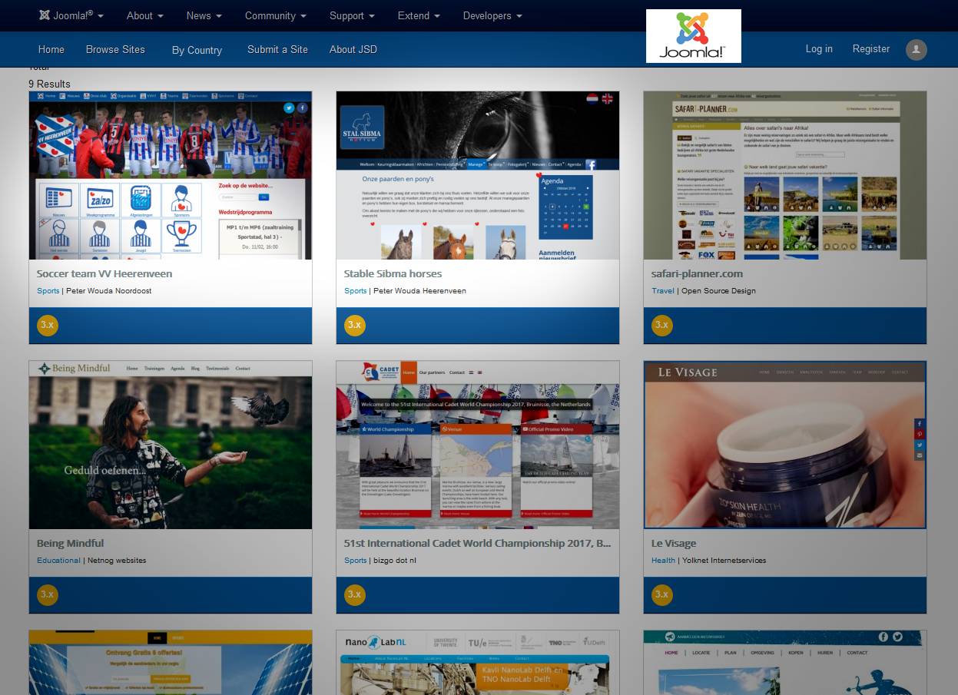
Task: Click 3.x badge on Being Mindful card
Action: (x=48, y=594)
